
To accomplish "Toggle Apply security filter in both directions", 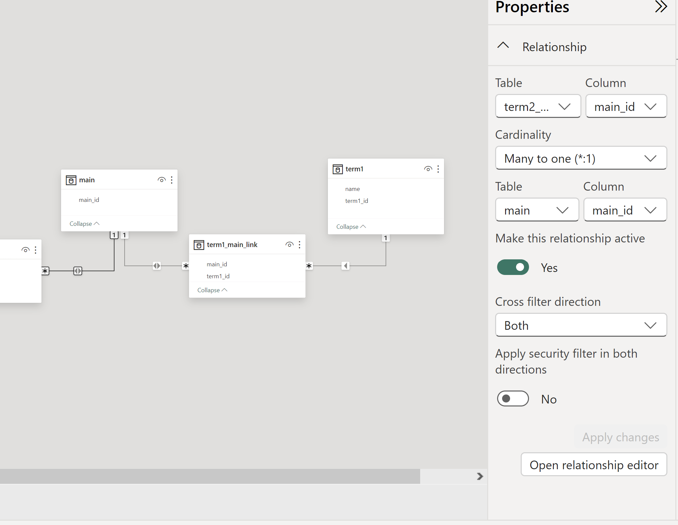I will (x=513, y=398).
